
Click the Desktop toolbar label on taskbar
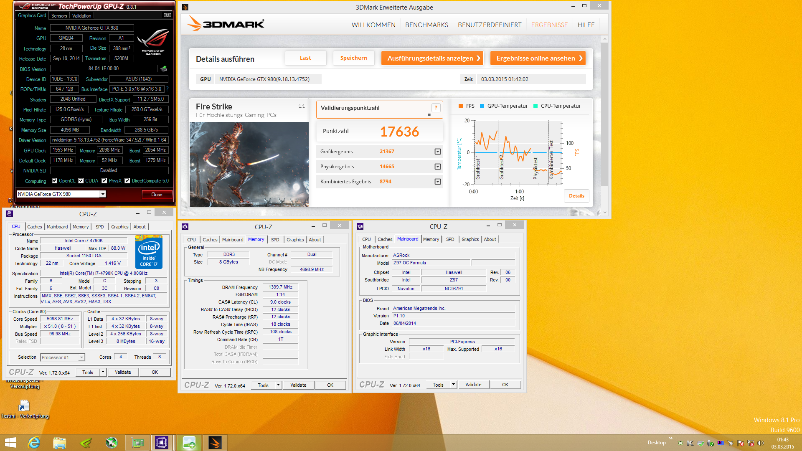click(657, 443)
